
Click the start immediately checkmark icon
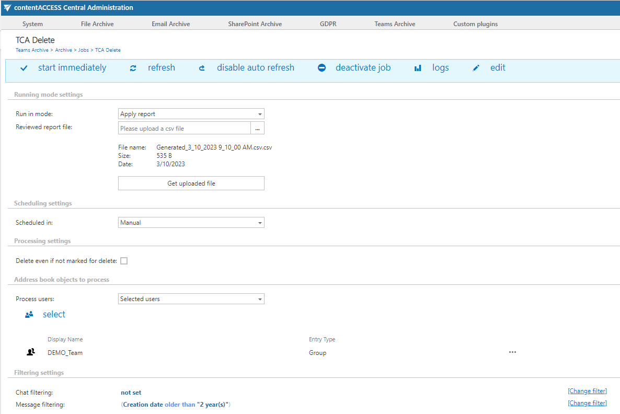tap(24, 68)
